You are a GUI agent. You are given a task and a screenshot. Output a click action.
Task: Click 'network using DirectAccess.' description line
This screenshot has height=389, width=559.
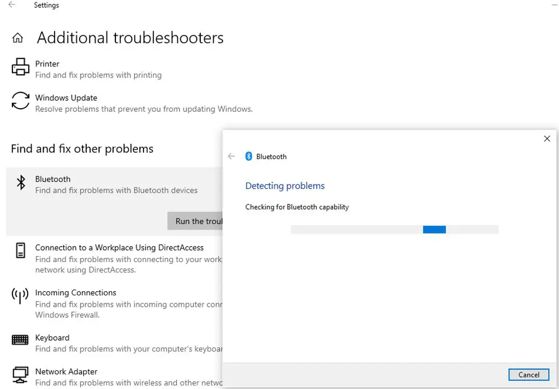coord(86,270)
